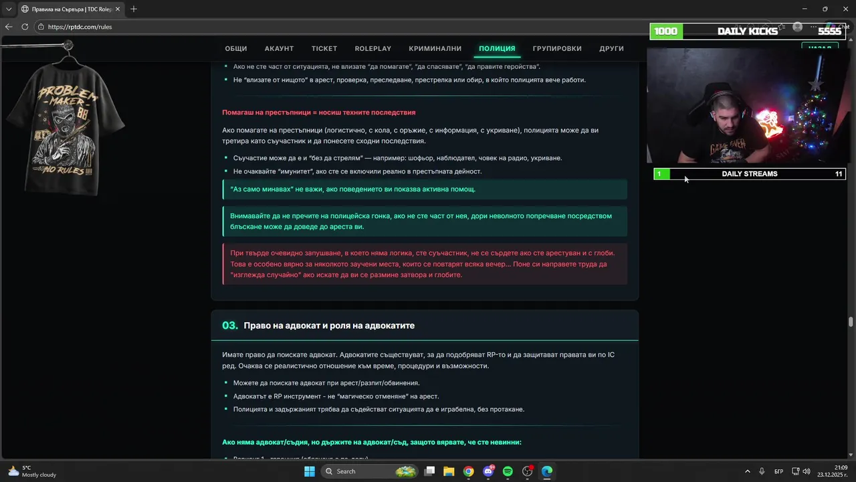Switch to the АКАУНТ tab
The width and height of the screenshot is (856, 482).
click(279, 48)
